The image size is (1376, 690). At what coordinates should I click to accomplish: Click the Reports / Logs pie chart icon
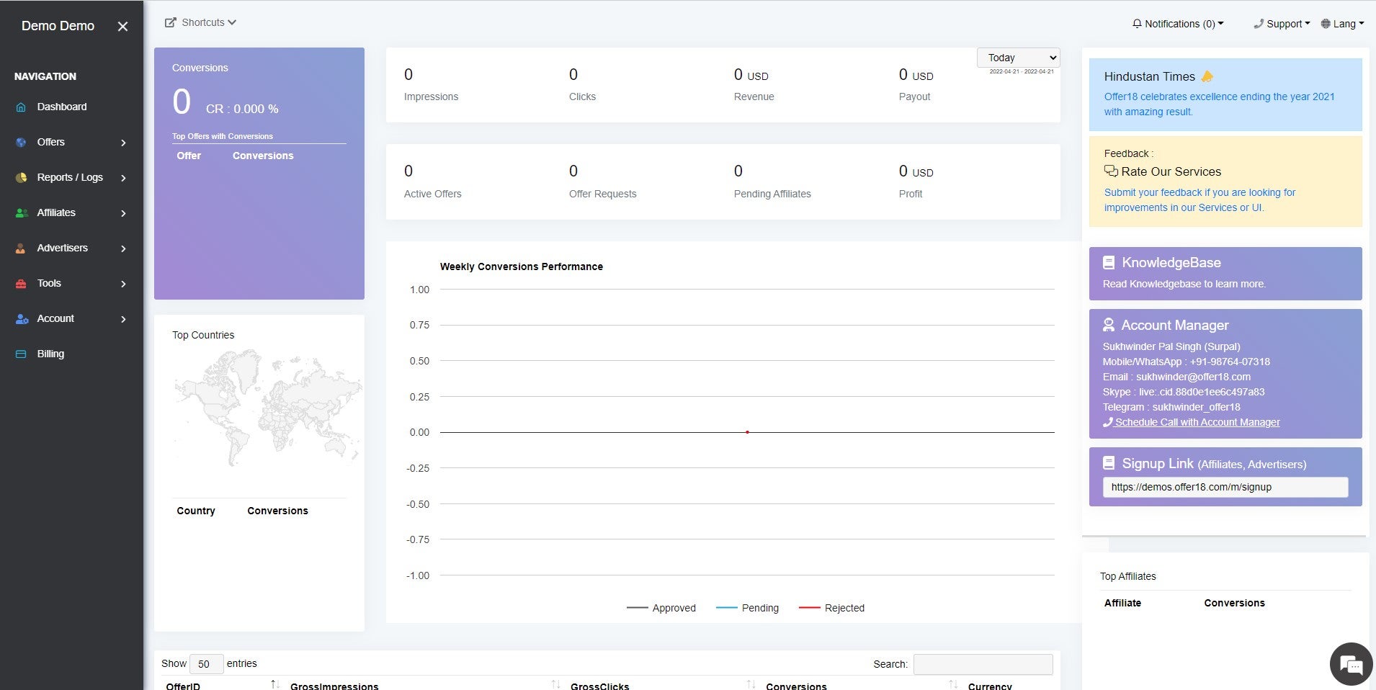pos(21,178)
